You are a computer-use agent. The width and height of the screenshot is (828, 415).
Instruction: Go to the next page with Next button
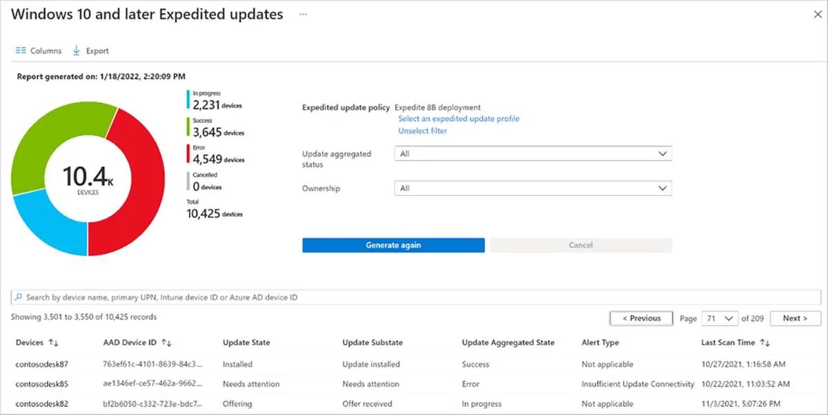[x=795, y=318]
